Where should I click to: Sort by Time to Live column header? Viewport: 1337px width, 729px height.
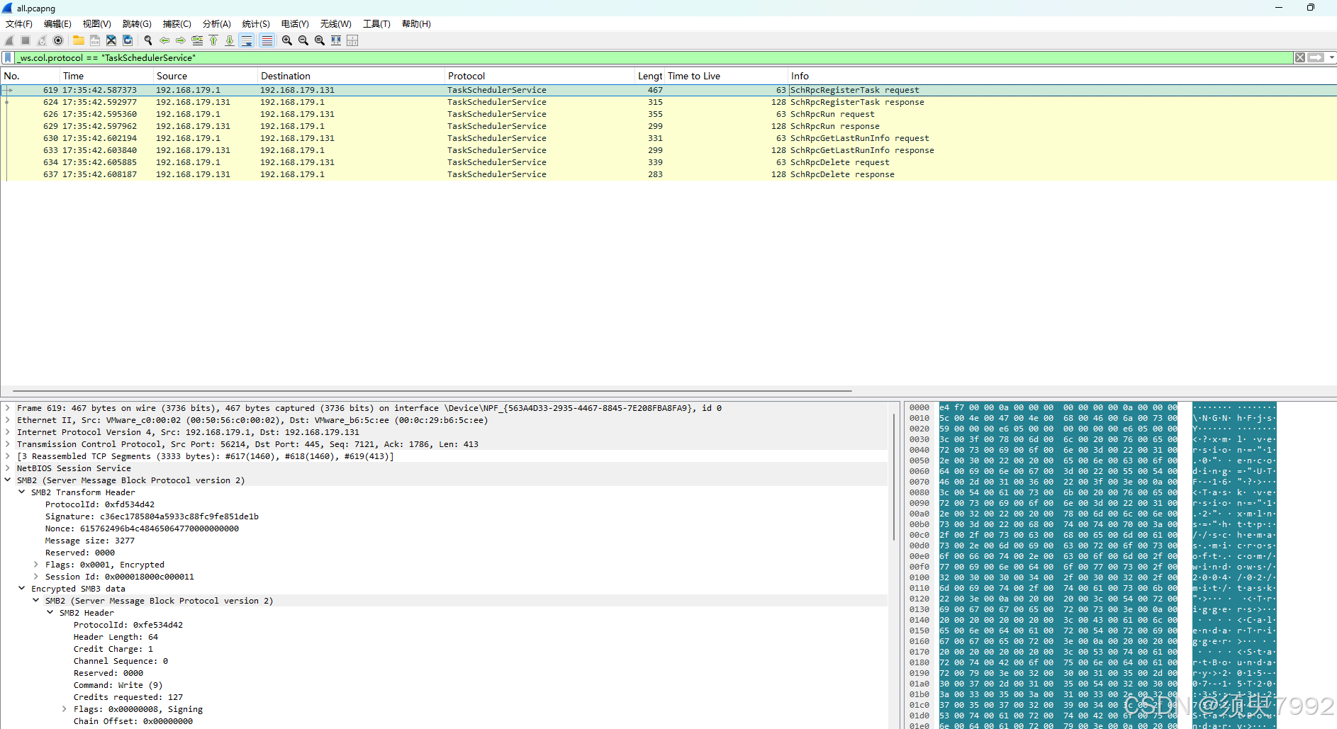(x=727, y=76)
